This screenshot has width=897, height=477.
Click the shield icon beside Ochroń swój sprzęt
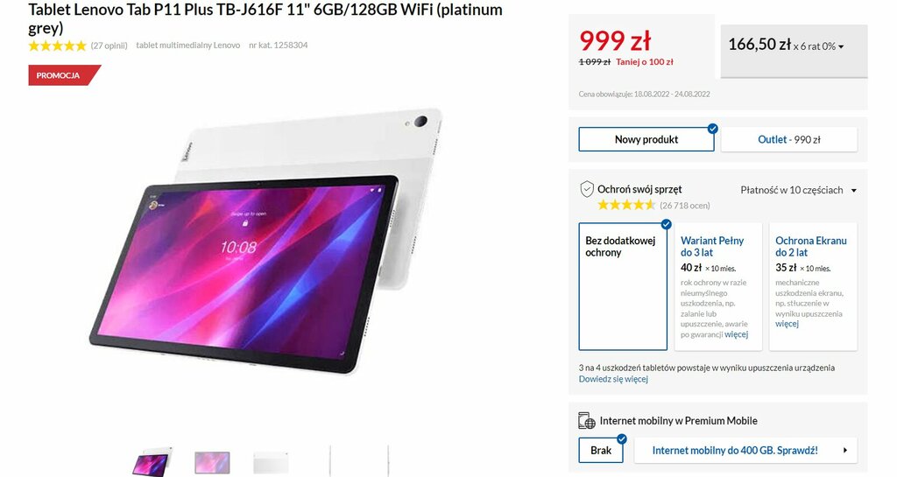click(586, 189)
